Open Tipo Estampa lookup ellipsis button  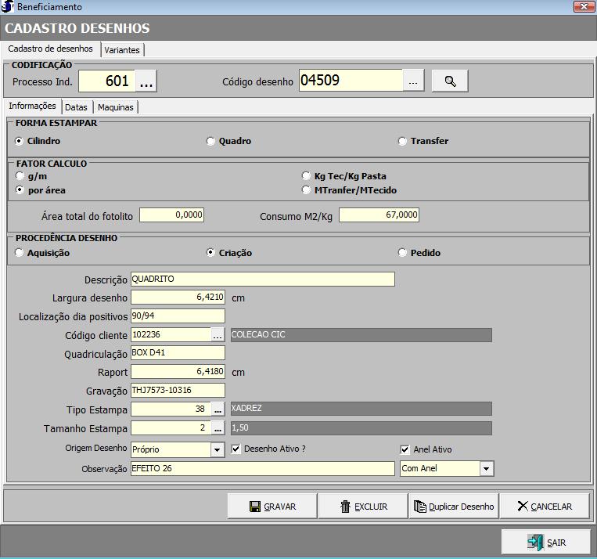(218, 409)
